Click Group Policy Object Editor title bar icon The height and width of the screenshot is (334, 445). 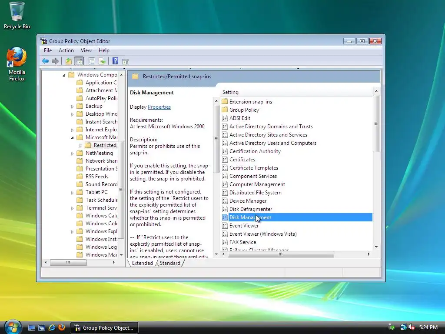tap(44, 41)
